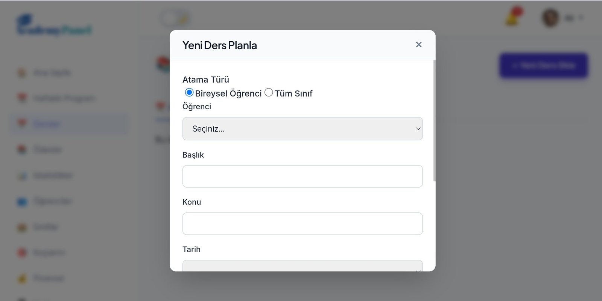Go to Dersler in the sidebar menu

click(x=47, y=124)
